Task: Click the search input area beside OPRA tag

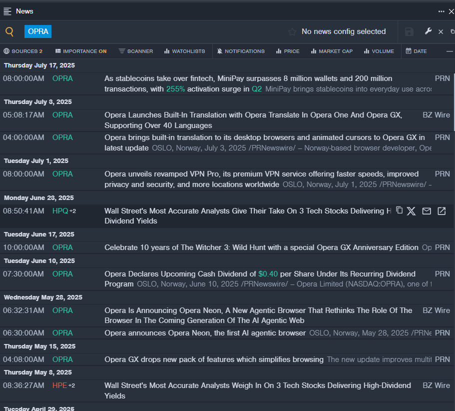Action: [168, 31]
